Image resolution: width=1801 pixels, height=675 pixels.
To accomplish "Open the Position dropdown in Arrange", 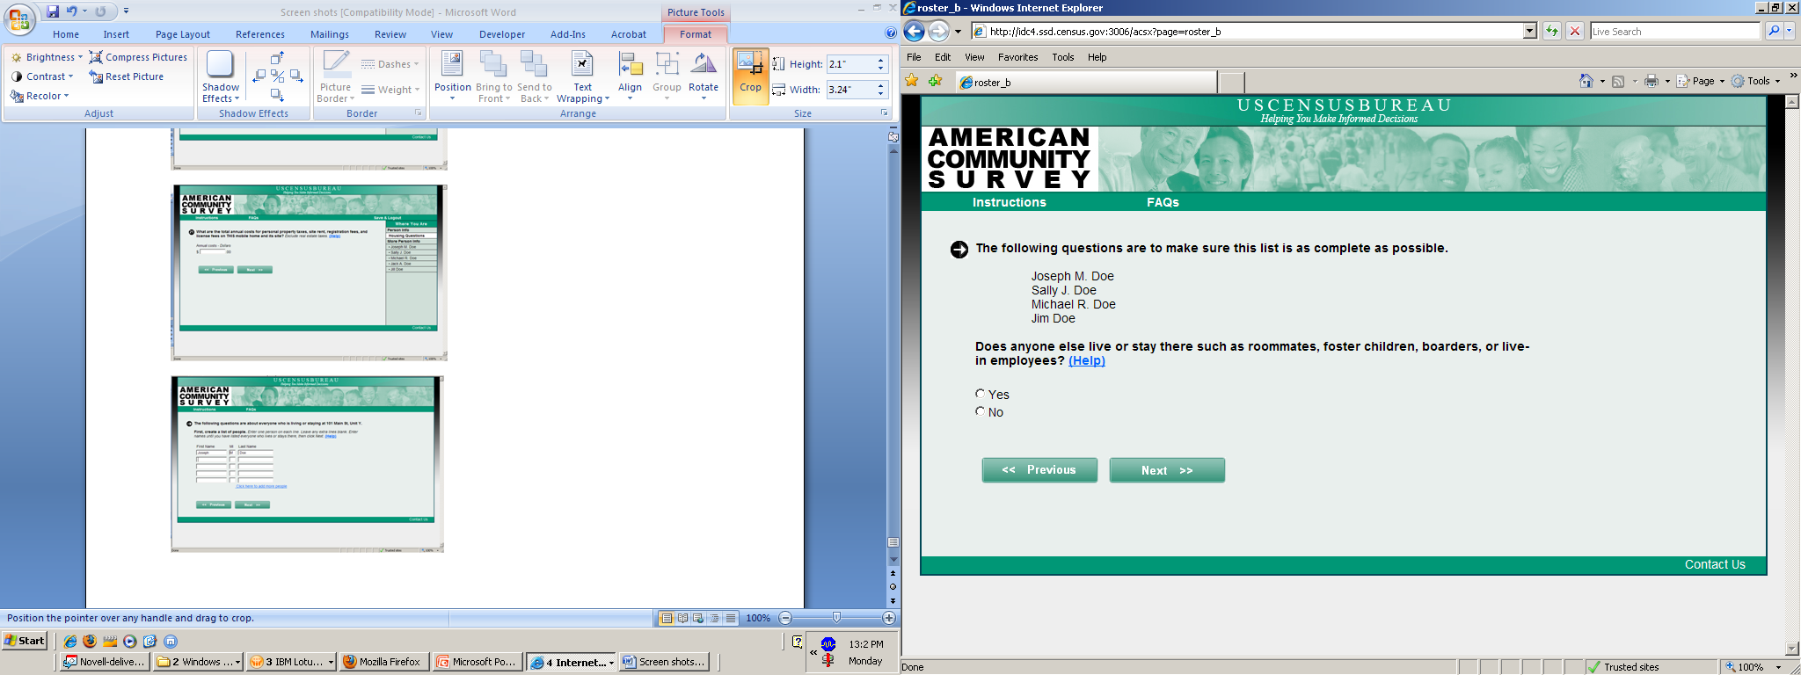I will (x=453, y=76).
